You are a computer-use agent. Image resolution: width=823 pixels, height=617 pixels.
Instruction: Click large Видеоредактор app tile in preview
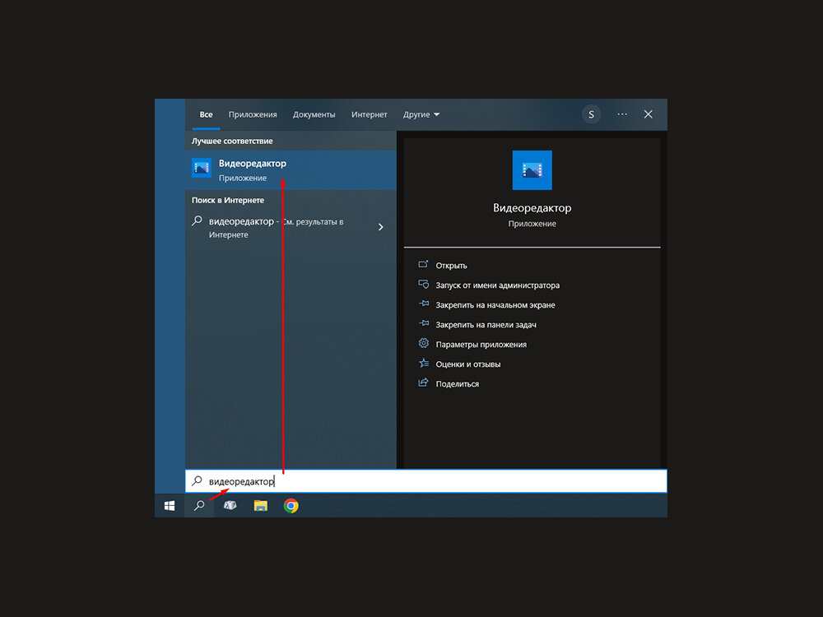click(532, 170)
